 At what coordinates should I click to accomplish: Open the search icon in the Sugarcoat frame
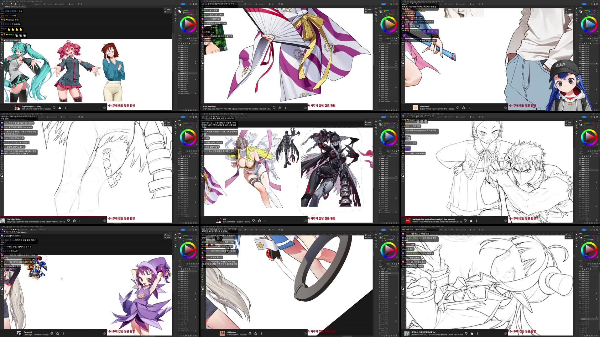pyautogui.click(x=190, y=4)
